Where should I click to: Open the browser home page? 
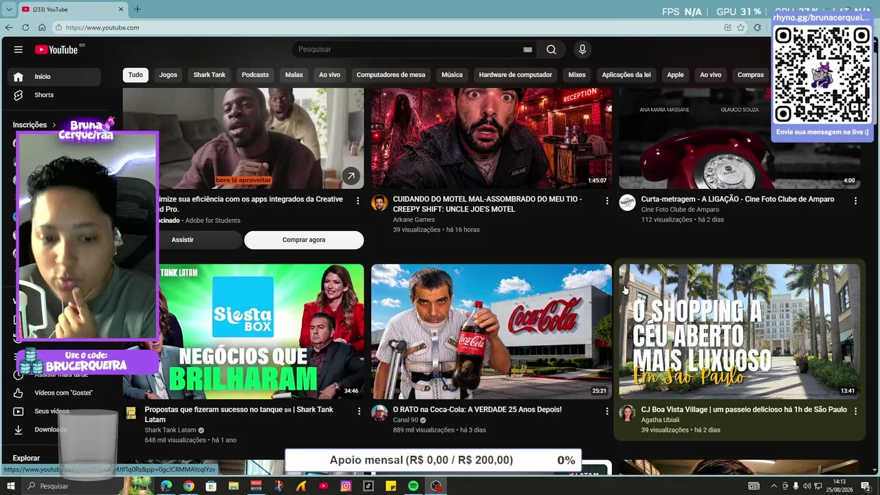coord(42,27)
